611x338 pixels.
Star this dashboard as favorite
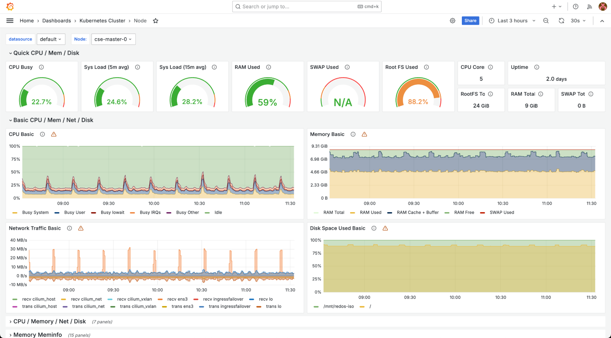156,21
